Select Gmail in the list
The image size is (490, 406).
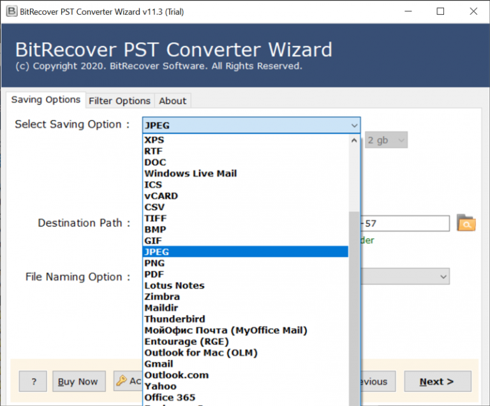coord(245,364)
